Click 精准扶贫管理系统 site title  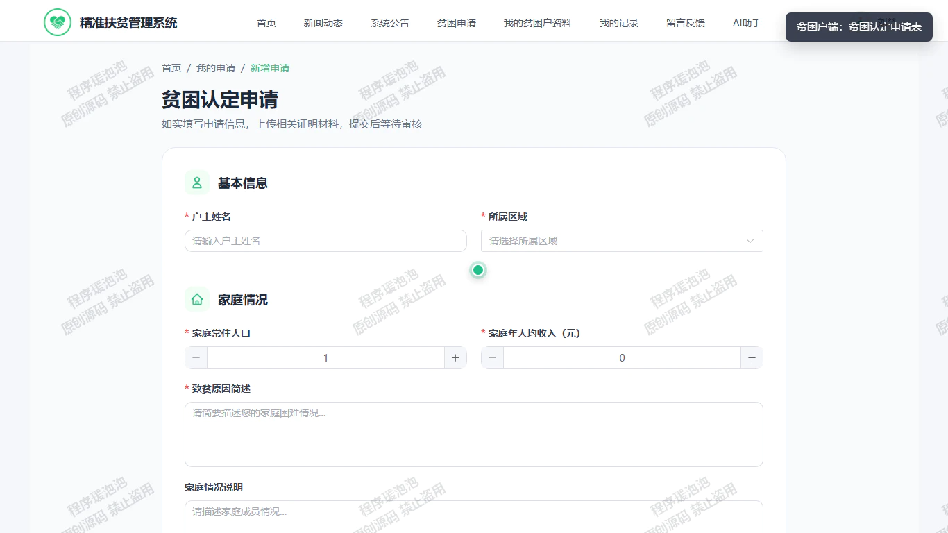[128, 23]
